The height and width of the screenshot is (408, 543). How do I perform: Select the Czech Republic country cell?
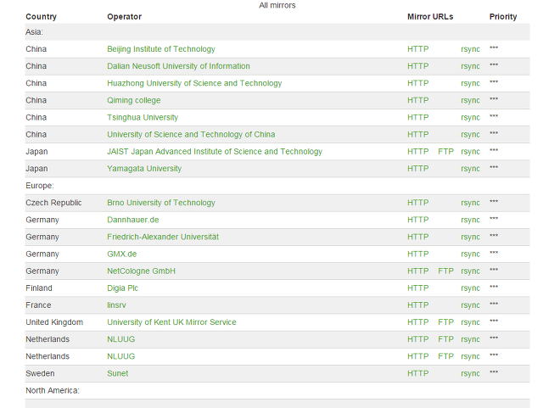pyautogui.click(x=53, y=203)
